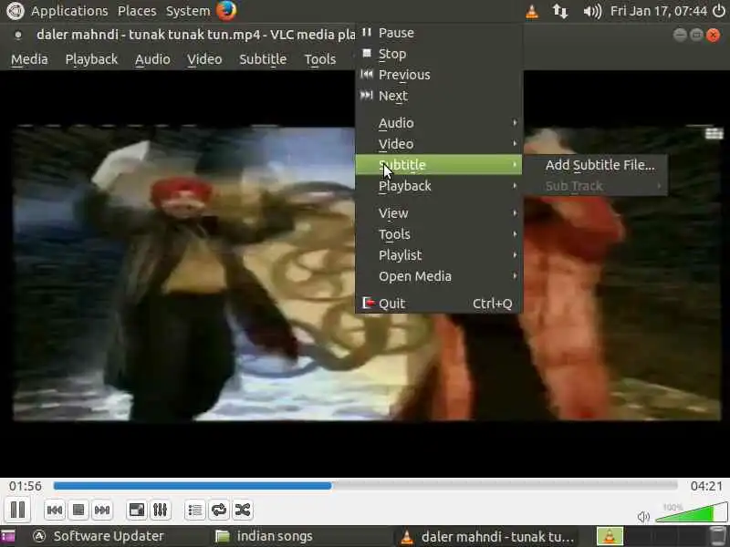Pause playback with the bottom pause button
The image size is (730, 547).
pos(17,510)
